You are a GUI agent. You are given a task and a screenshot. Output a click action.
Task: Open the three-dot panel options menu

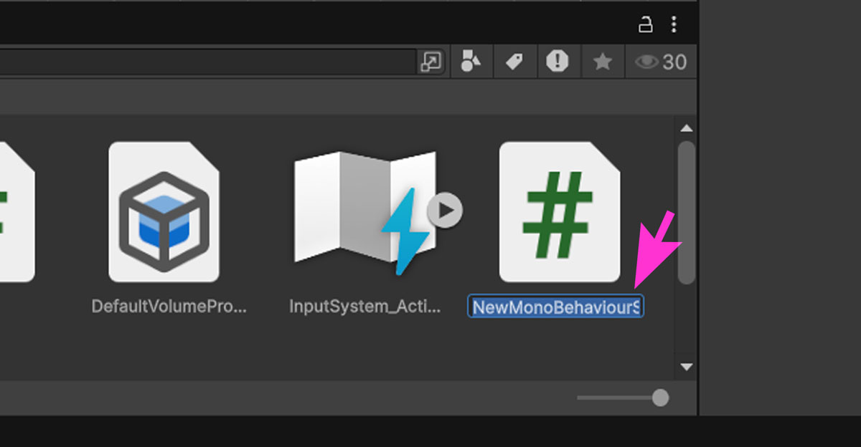673,25
